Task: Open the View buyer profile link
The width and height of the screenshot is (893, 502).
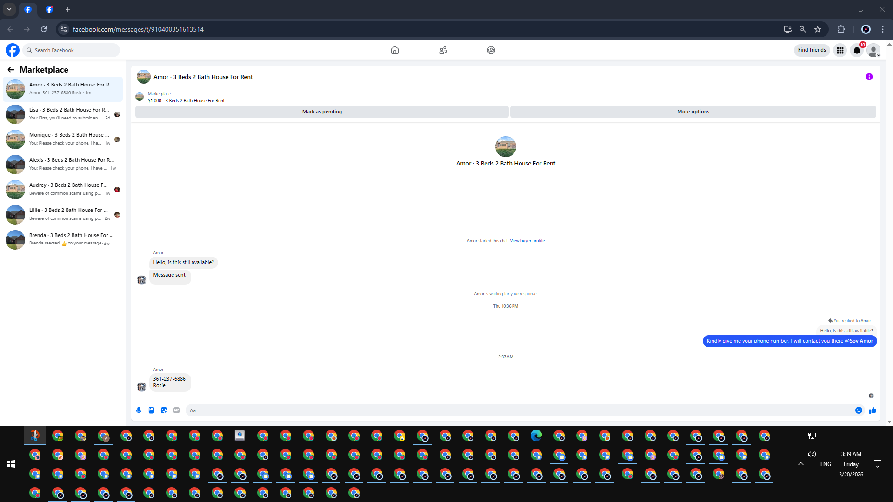Action: tap(527, 241)
